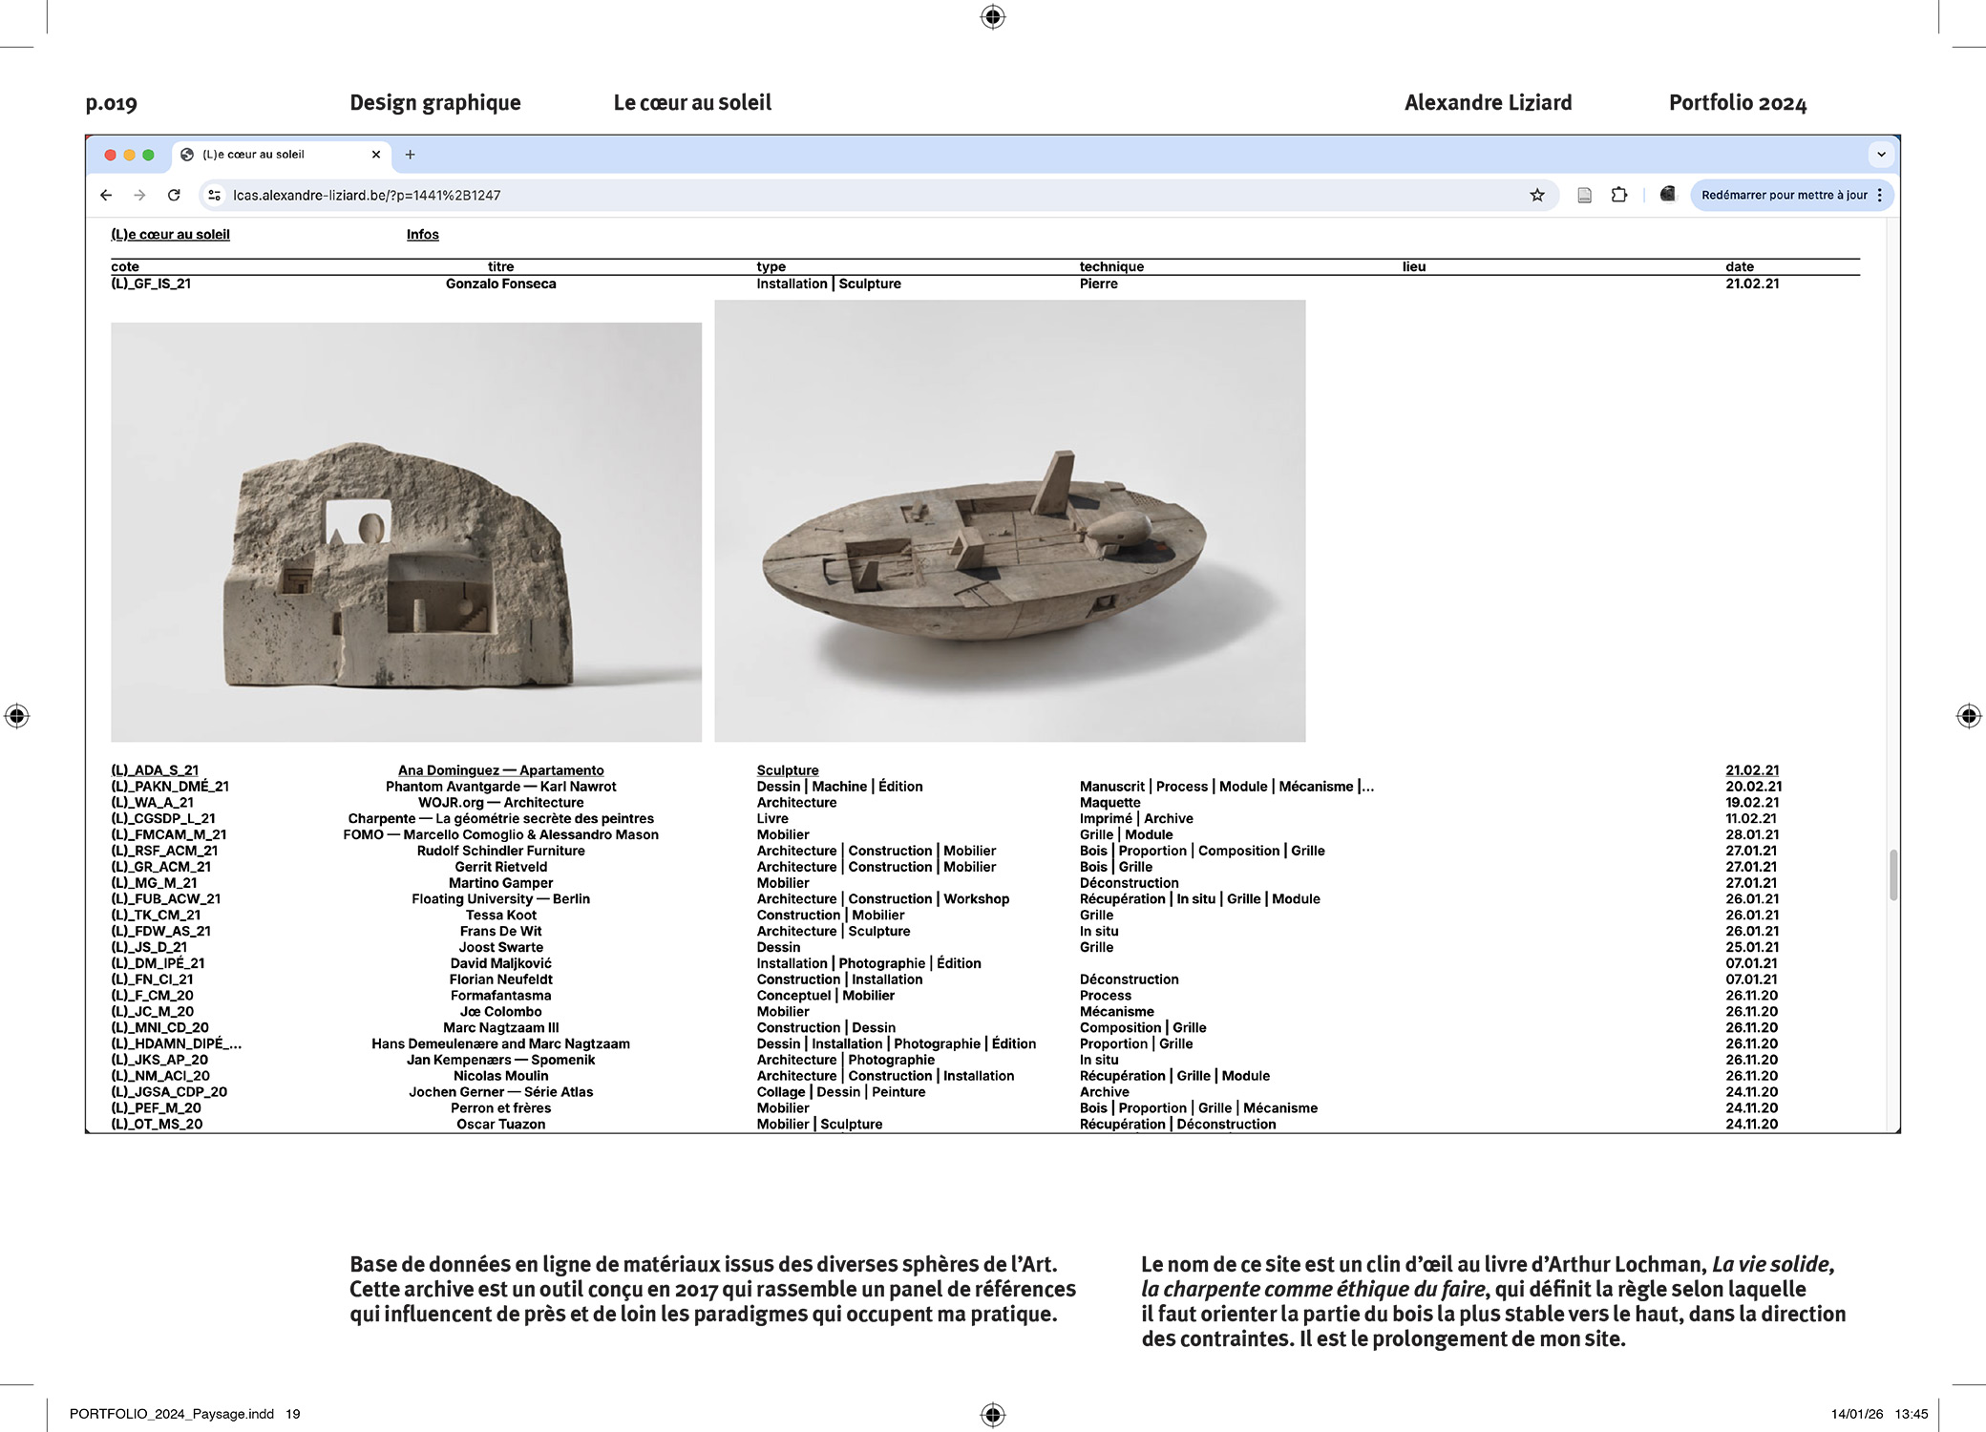Viewport: 1986px width, 1432px height.
Task: Open new tab with plus icon
Action: (410, 155)
